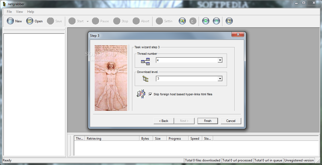Viewport: 322px width, 165px height.
Task: Click the thread network icon
Action: tap(145, 62)
